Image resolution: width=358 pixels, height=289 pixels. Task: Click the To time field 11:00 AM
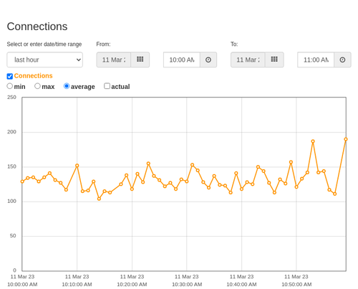(x=316, y=60)
